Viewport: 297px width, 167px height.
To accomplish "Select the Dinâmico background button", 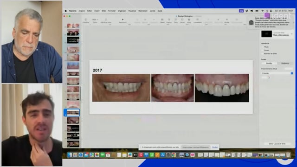I will tap(285, 63).
